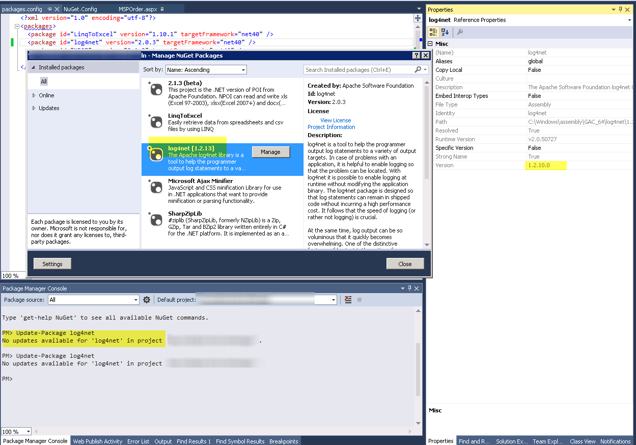The image size is (636, 445).
Task: Open the log4net object selector dropdown
Action: pos(629,20)
